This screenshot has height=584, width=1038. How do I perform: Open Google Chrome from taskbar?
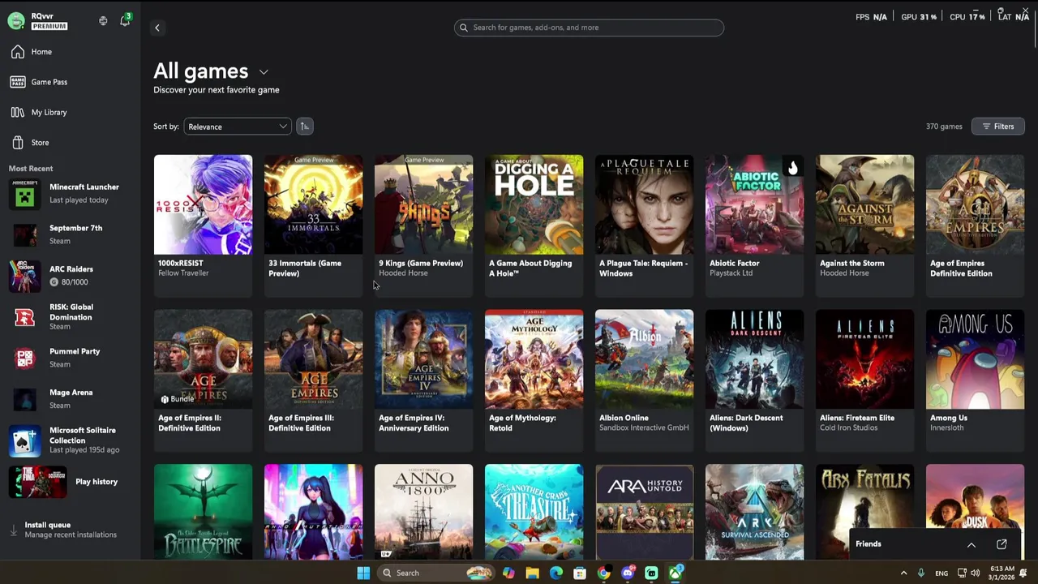point(603,573)
